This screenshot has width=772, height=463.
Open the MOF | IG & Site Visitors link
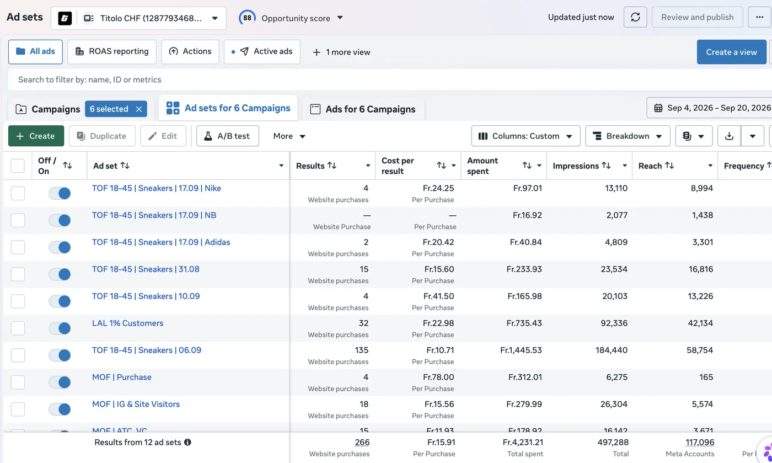[136, 405]
